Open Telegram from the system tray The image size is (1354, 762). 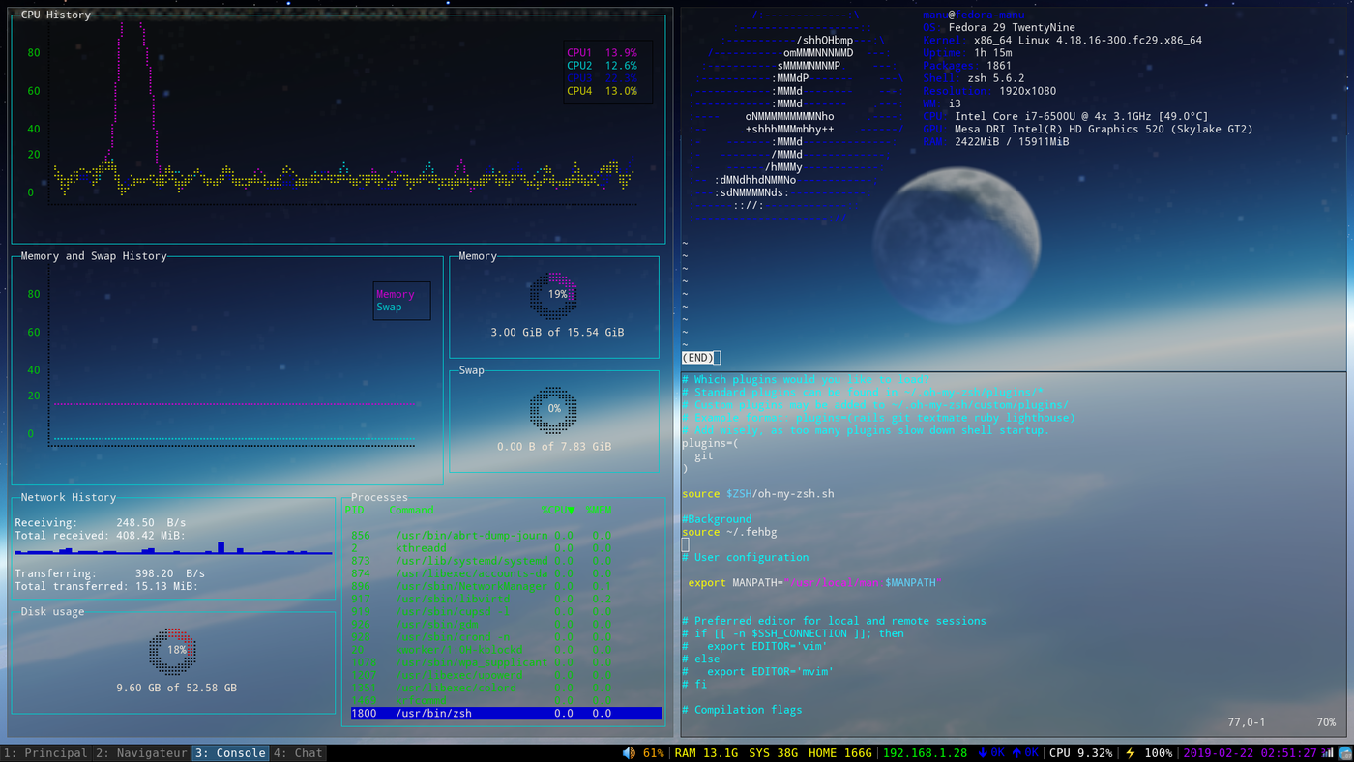[1346, 752]
